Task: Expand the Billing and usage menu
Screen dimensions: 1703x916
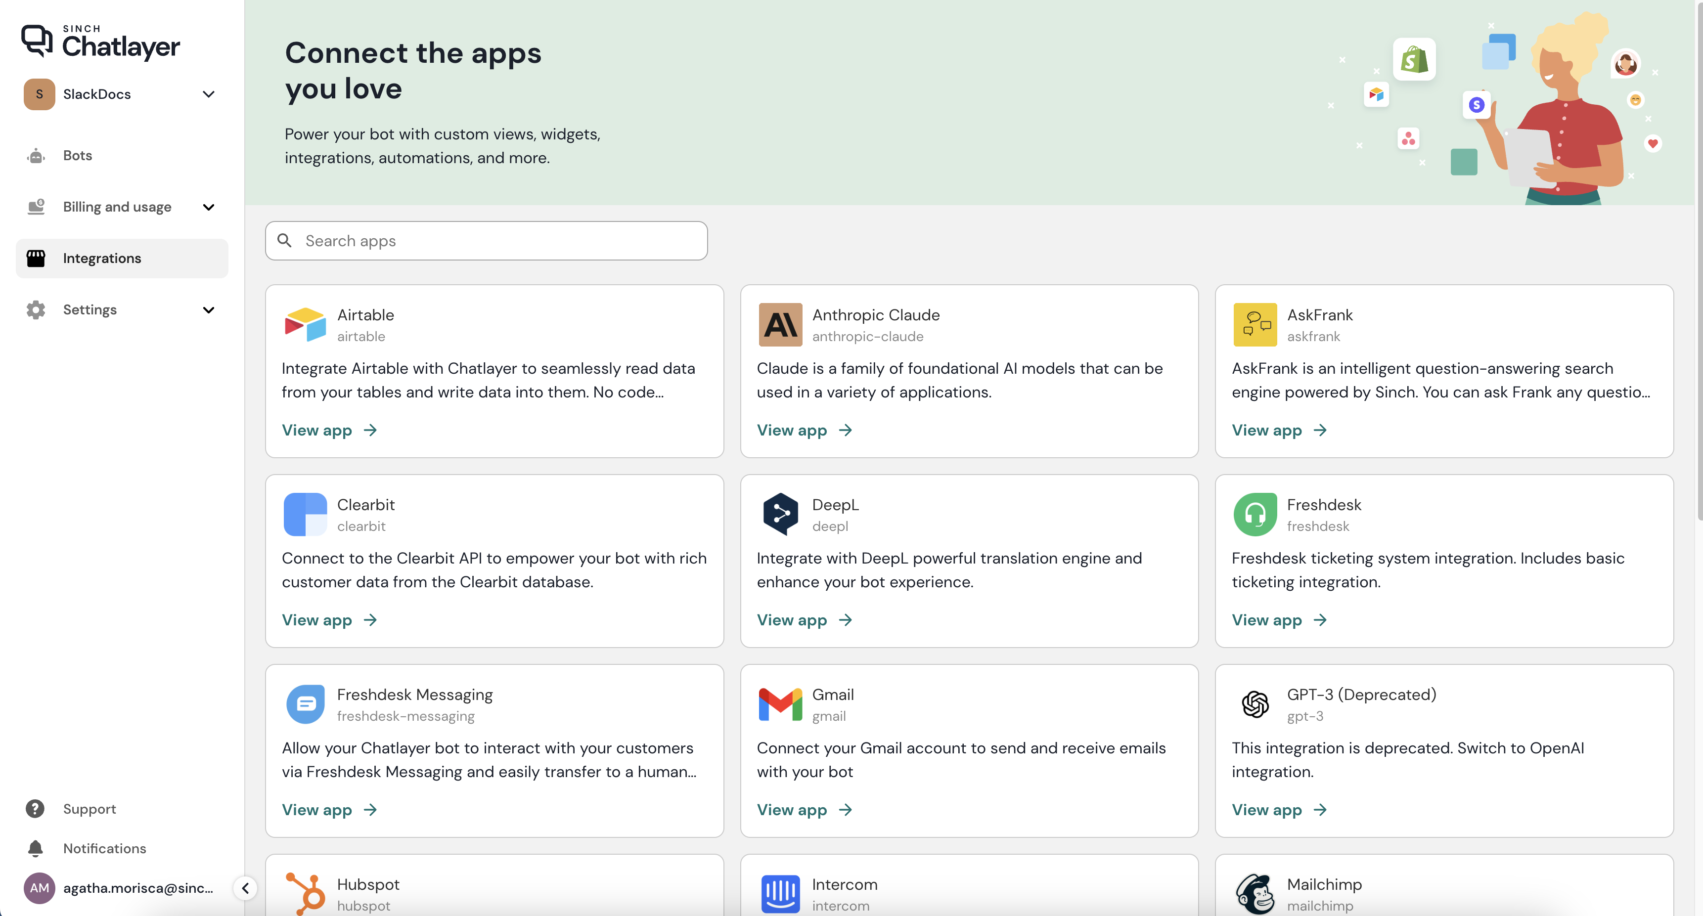Action: [x=208, y=207]
